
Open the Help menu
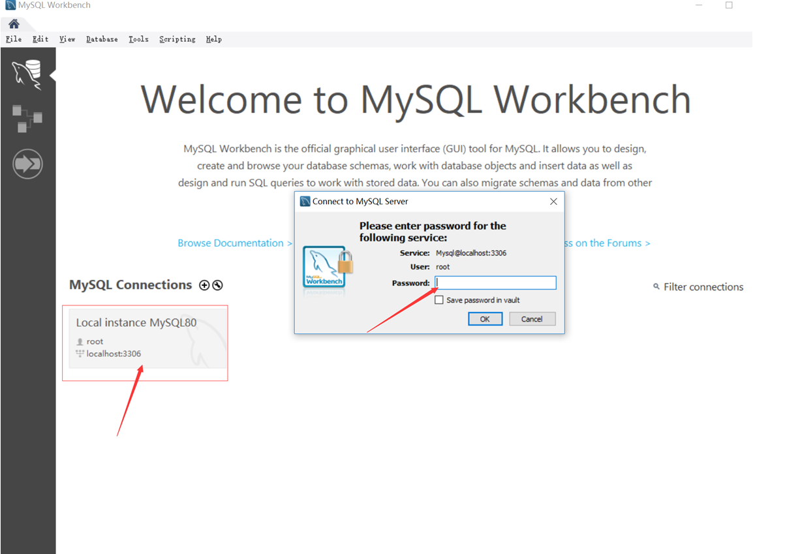pyautogui.click(x=214, y=39)
